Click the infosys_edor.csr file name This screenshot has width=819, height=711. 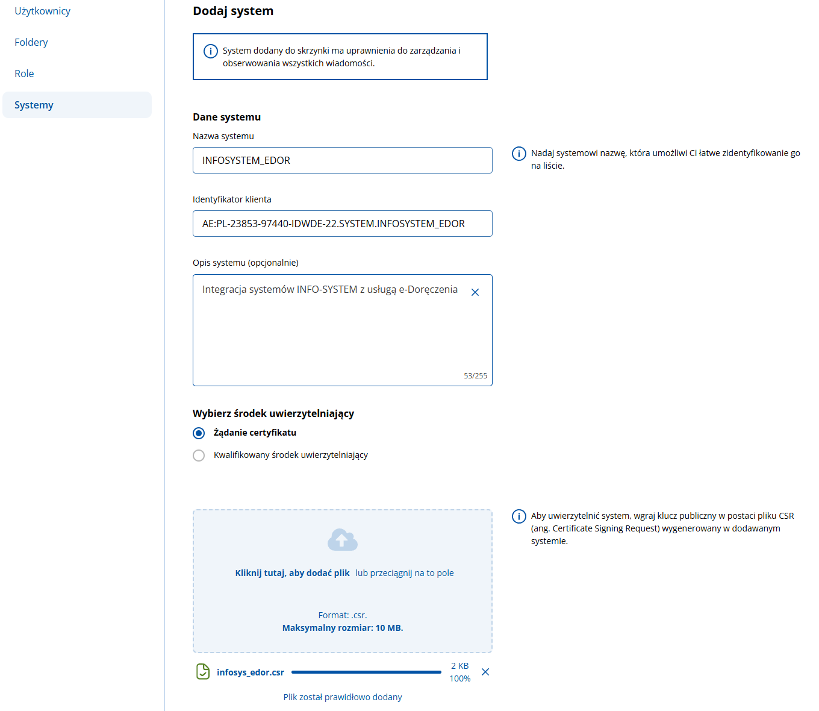point(251,672)
